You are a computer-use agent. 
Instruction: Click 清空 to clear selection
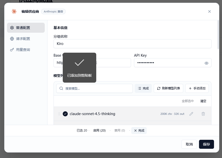[x=203, y=101]
